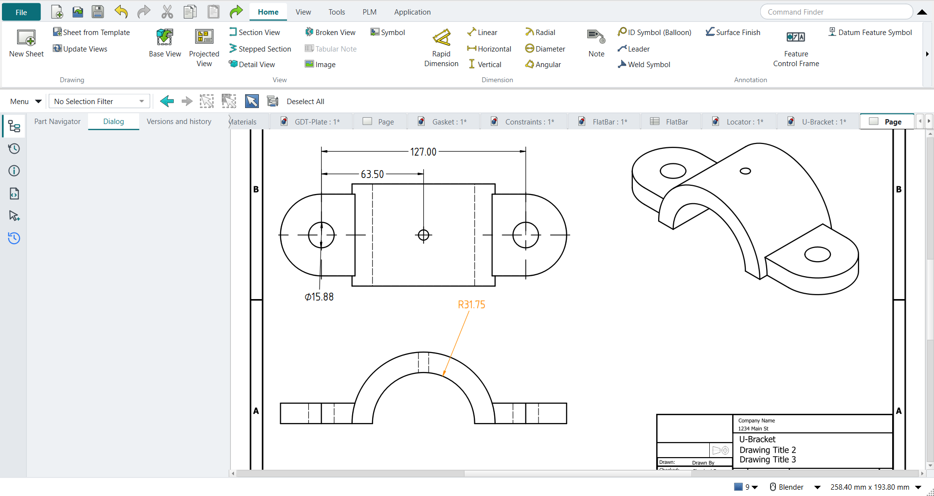Add a Note annotation
The height and width of the screenshot is (496, 934).
pos(596,43)
